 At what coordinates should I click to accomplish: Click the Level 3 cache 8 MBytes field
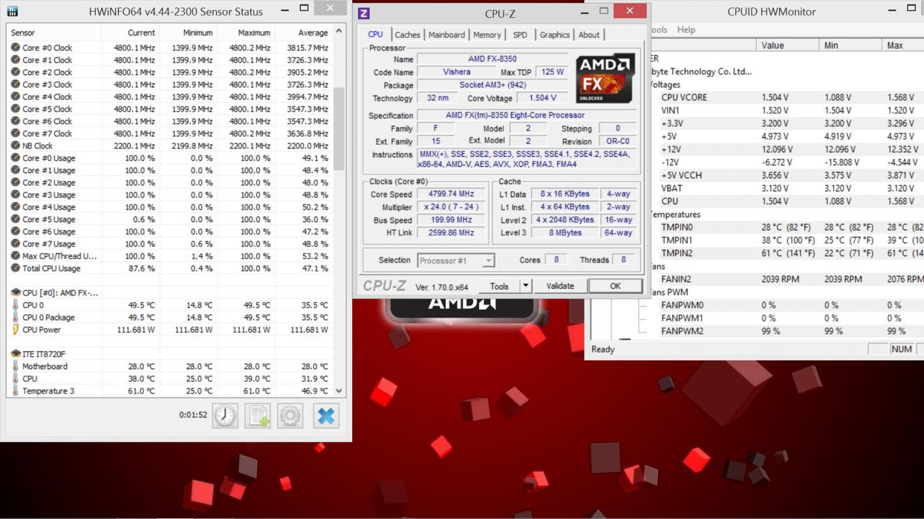tap(565, 233)
